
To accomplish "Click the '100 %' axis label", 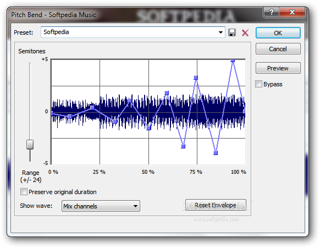I will pyautogui.click(x=239, y=172).
